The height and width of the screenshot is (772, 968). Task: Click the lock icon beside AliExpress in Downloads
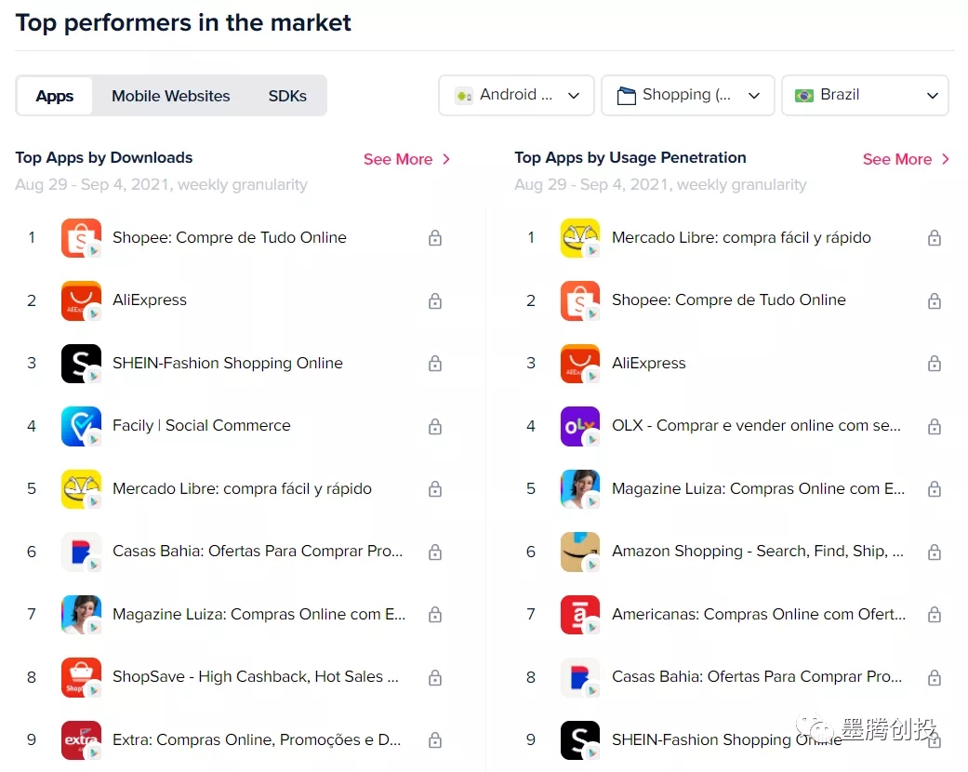click(x=434, y=300)
